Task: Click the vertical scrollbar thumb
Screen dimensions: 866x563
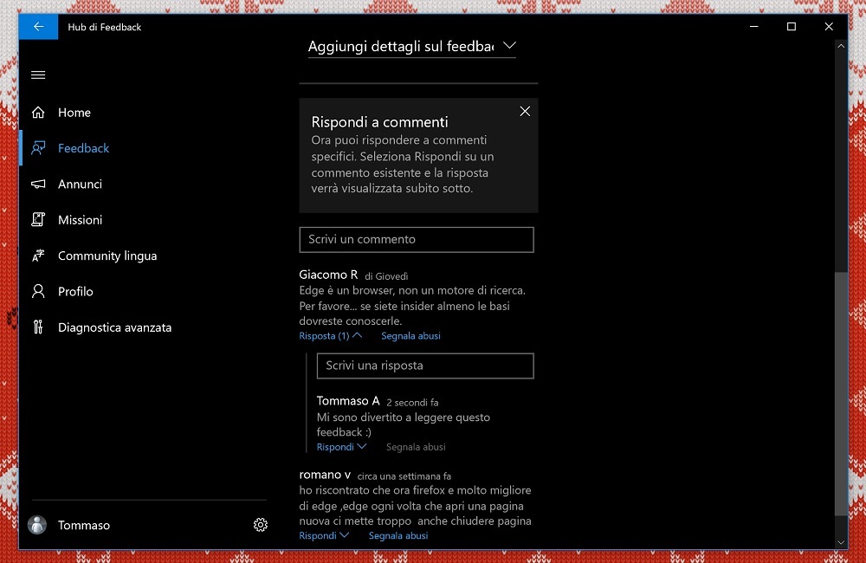Action: [841, 393]
